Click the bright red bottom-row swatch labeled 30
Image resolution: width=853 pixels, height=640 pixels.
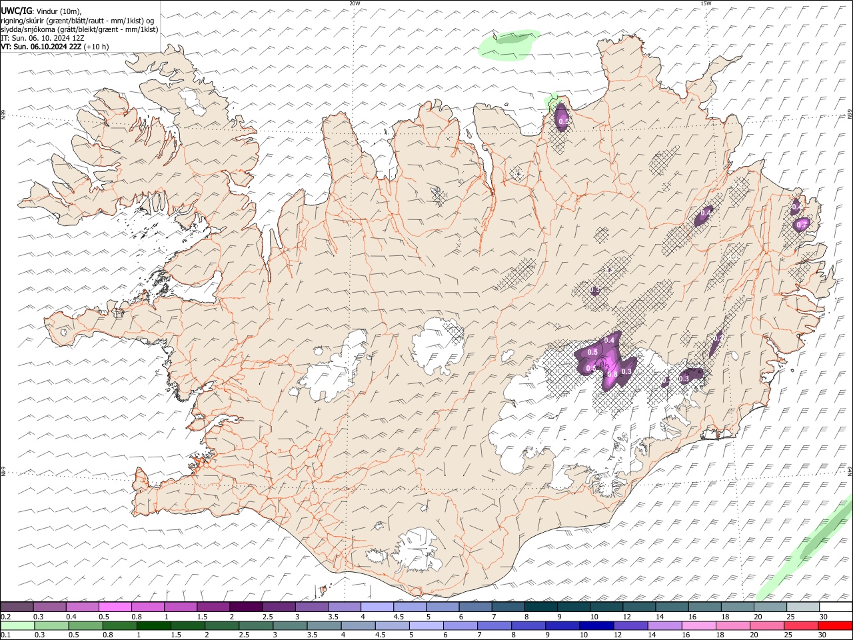(835, 626)
